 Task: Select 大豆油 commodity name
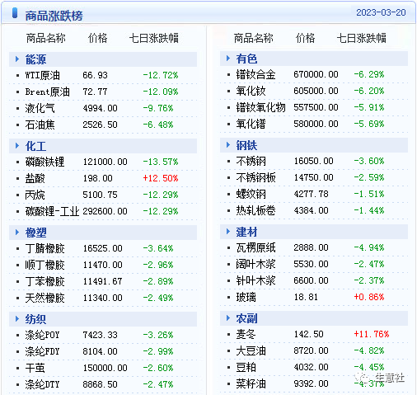click(251, 350)
